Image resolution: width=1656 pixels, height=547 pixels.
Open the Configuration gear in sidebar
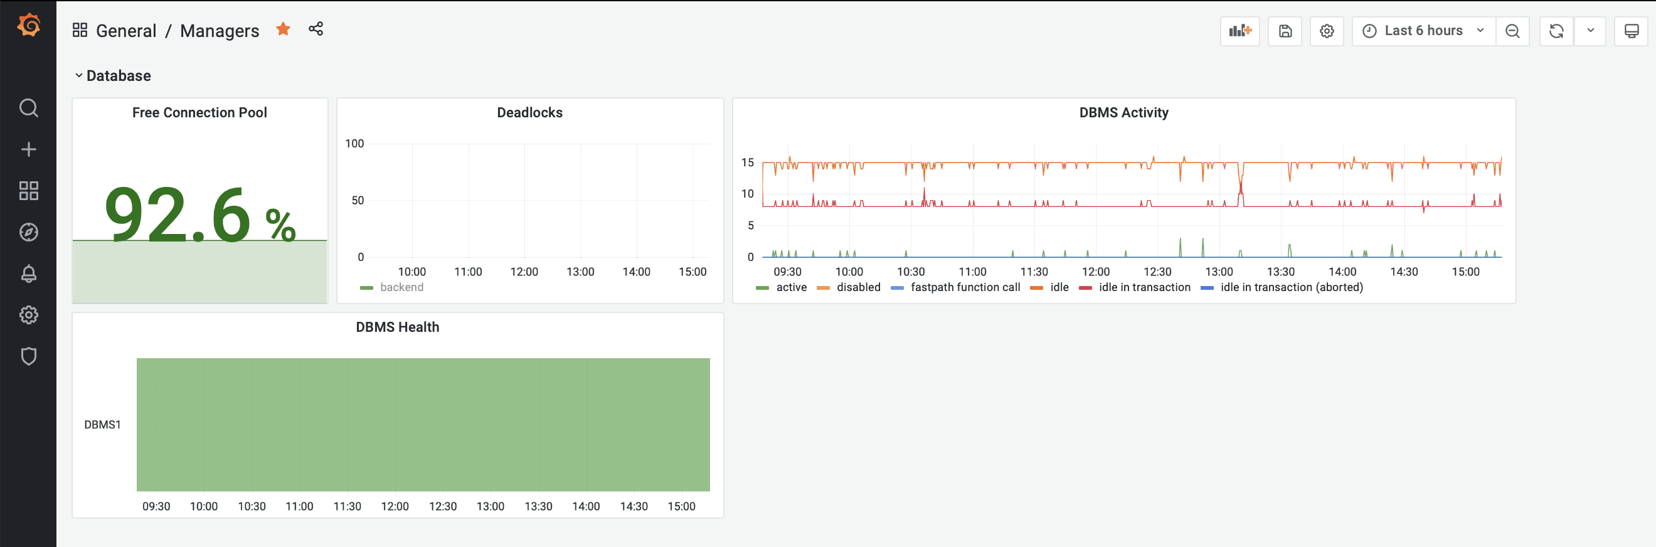pos(28,315)
